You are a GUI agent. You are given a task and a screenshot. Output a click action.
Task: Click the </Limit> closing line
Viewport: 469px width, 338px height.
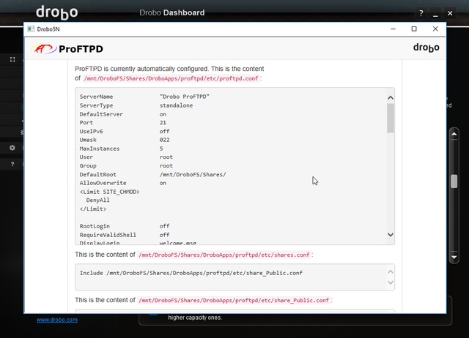(93, 209)
